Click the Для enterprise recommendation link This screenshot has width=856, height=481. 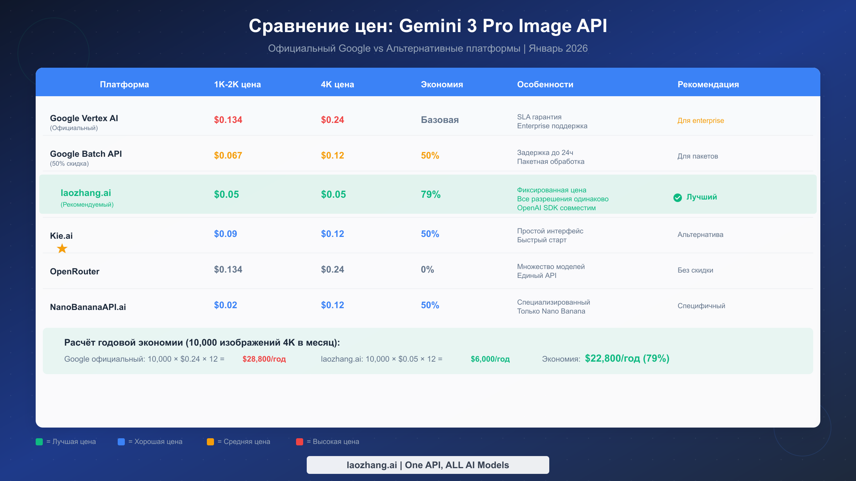(700, 120)
